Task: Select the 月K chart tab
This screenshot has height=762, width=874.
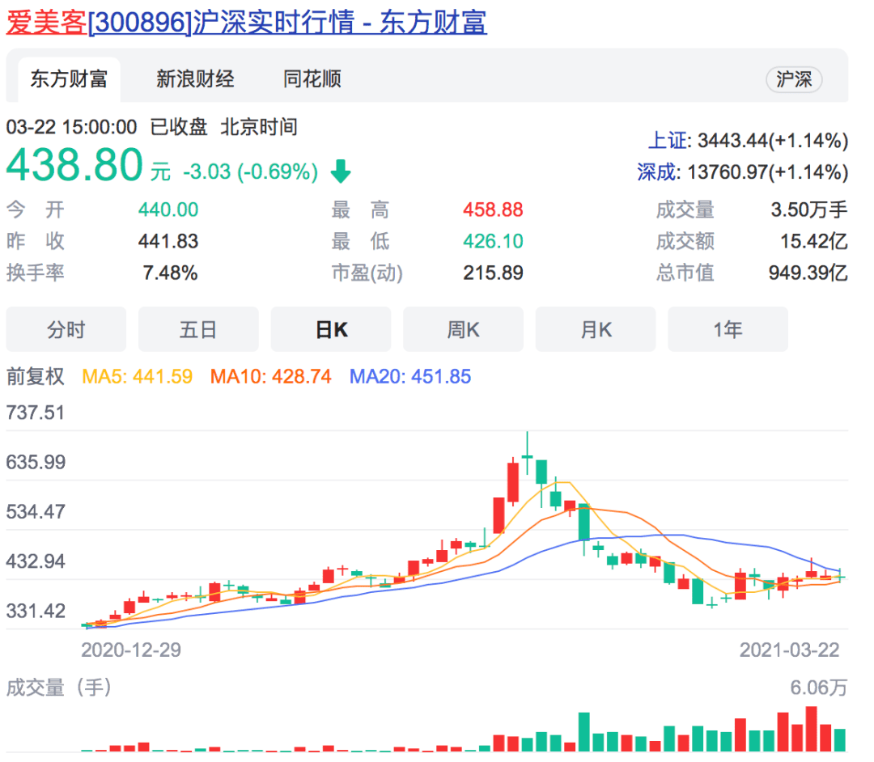Action: (596, 329)
